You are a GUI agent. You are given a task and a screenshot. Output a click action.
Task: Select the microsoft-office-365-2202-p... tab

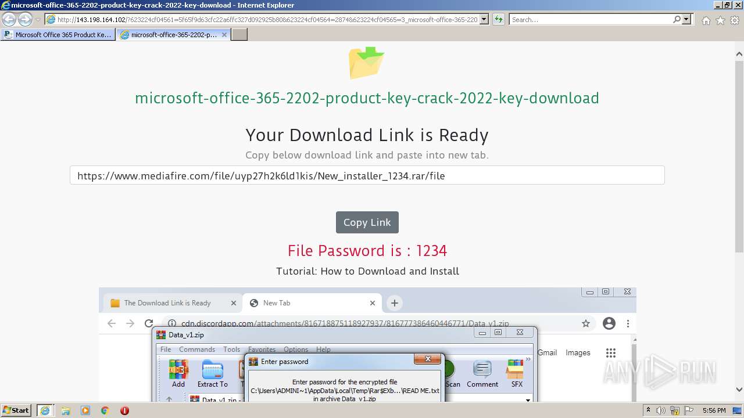173,35
